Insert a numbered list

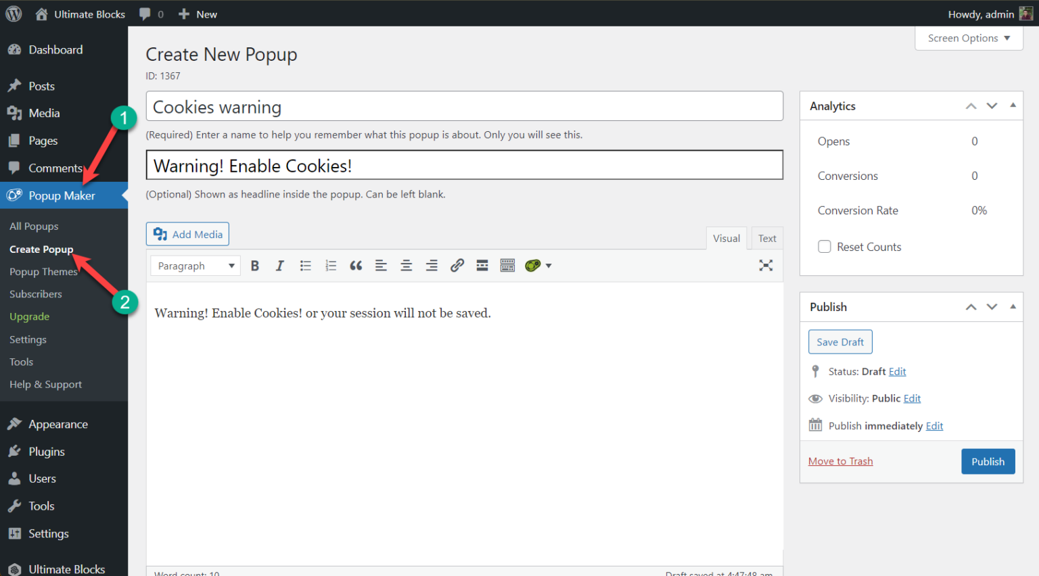(331, 266)
